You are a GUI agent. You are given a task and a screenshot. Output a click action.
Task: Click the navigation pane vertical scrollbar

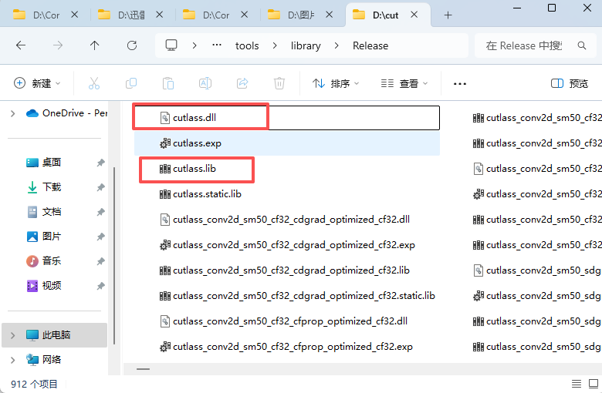click(114, 255)
